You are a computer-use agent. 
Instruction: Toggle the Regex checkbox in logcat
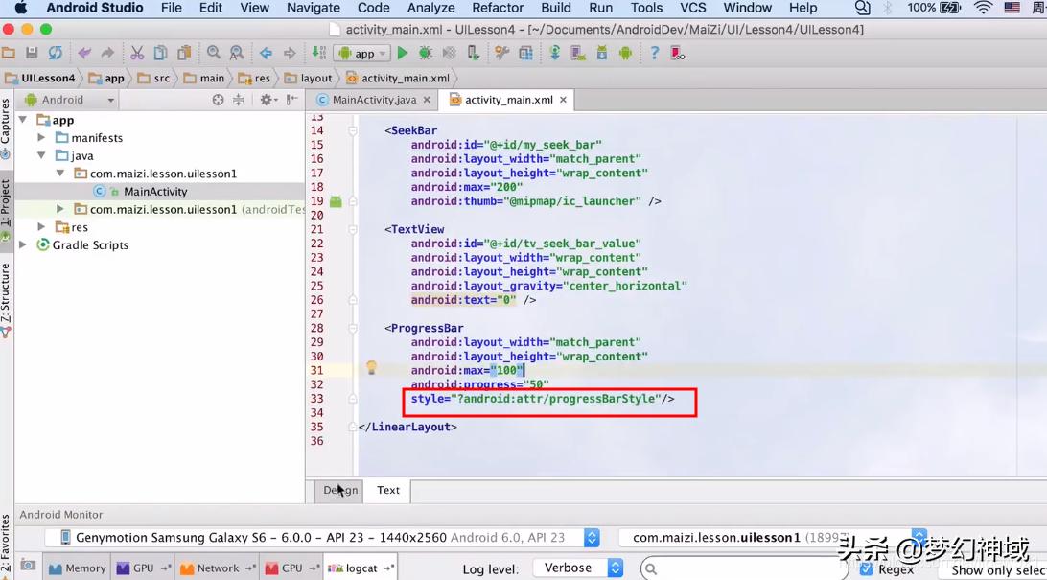tap(867, 568)
